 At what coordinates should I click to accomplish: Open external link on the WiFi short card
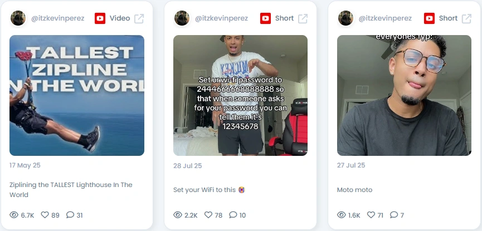303,18
